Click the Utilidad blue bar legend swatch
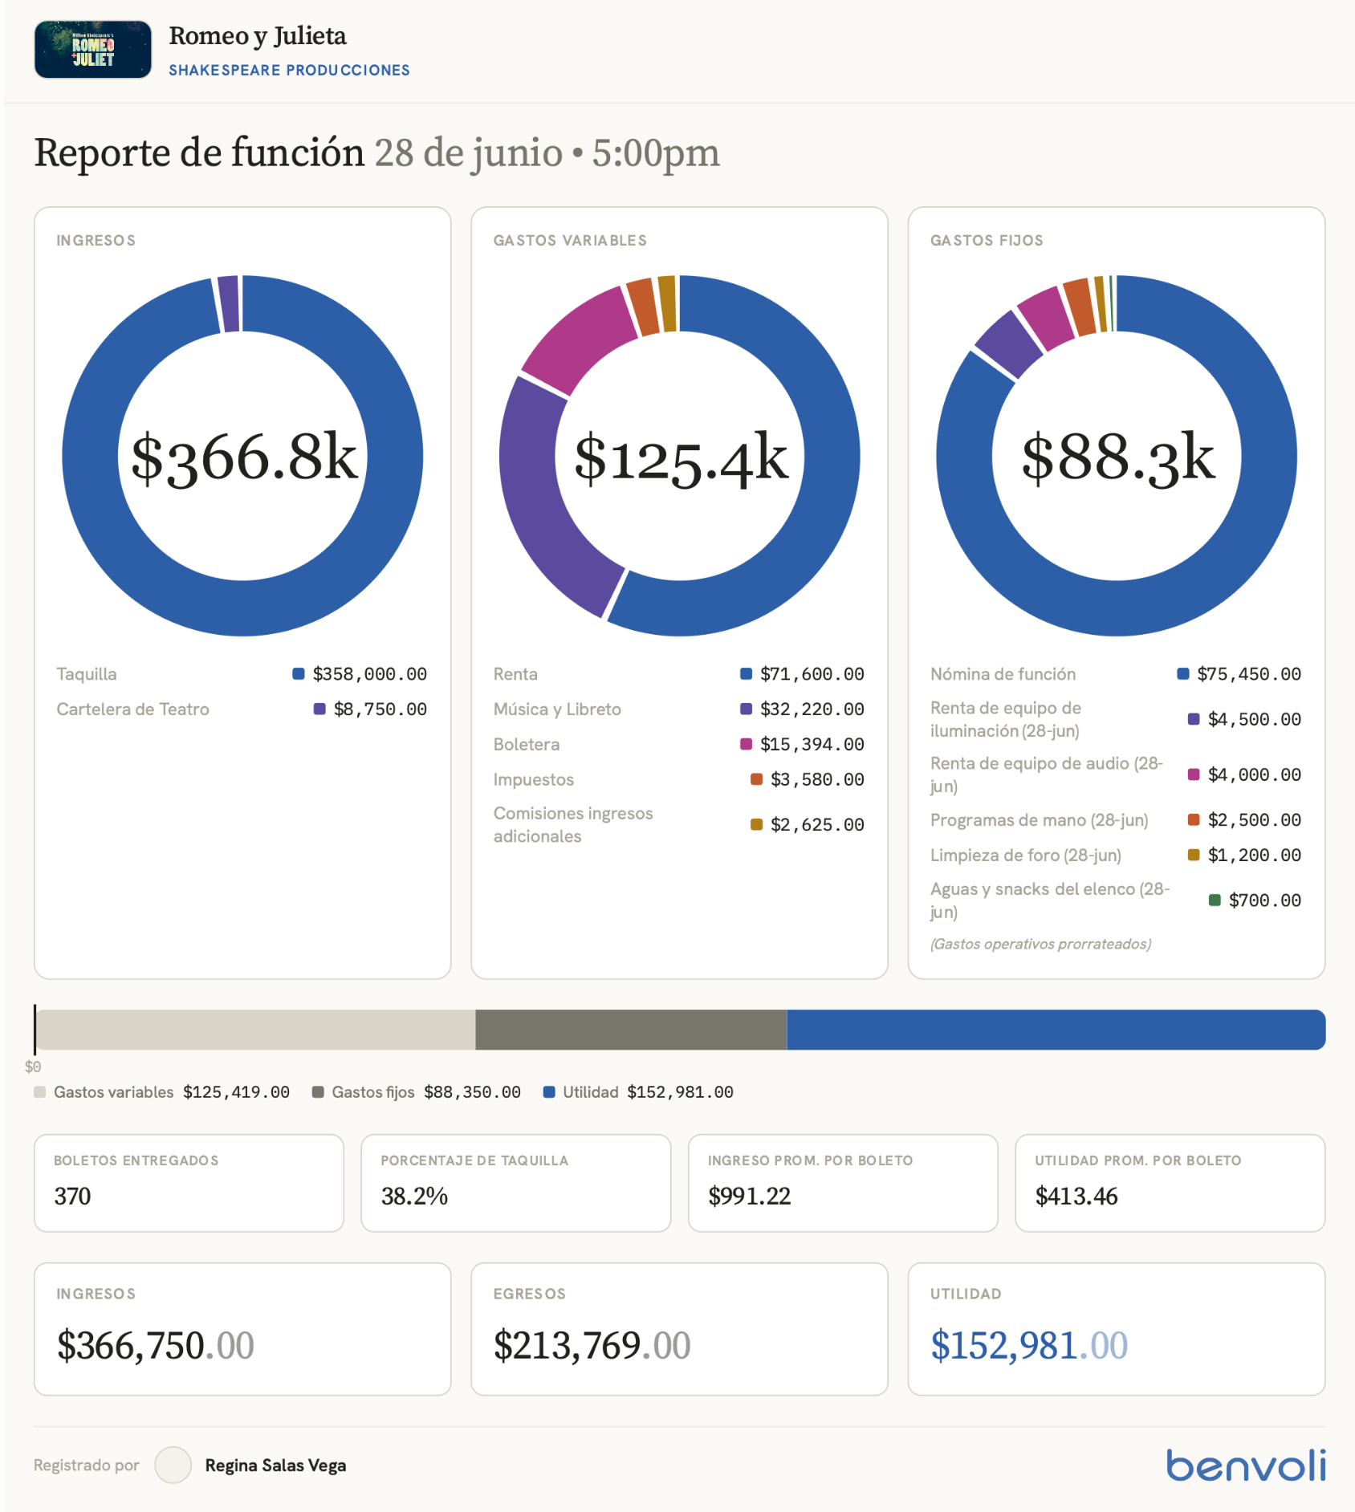The width and height of the screenshot is (1355, 1512). pos(549,1092)
